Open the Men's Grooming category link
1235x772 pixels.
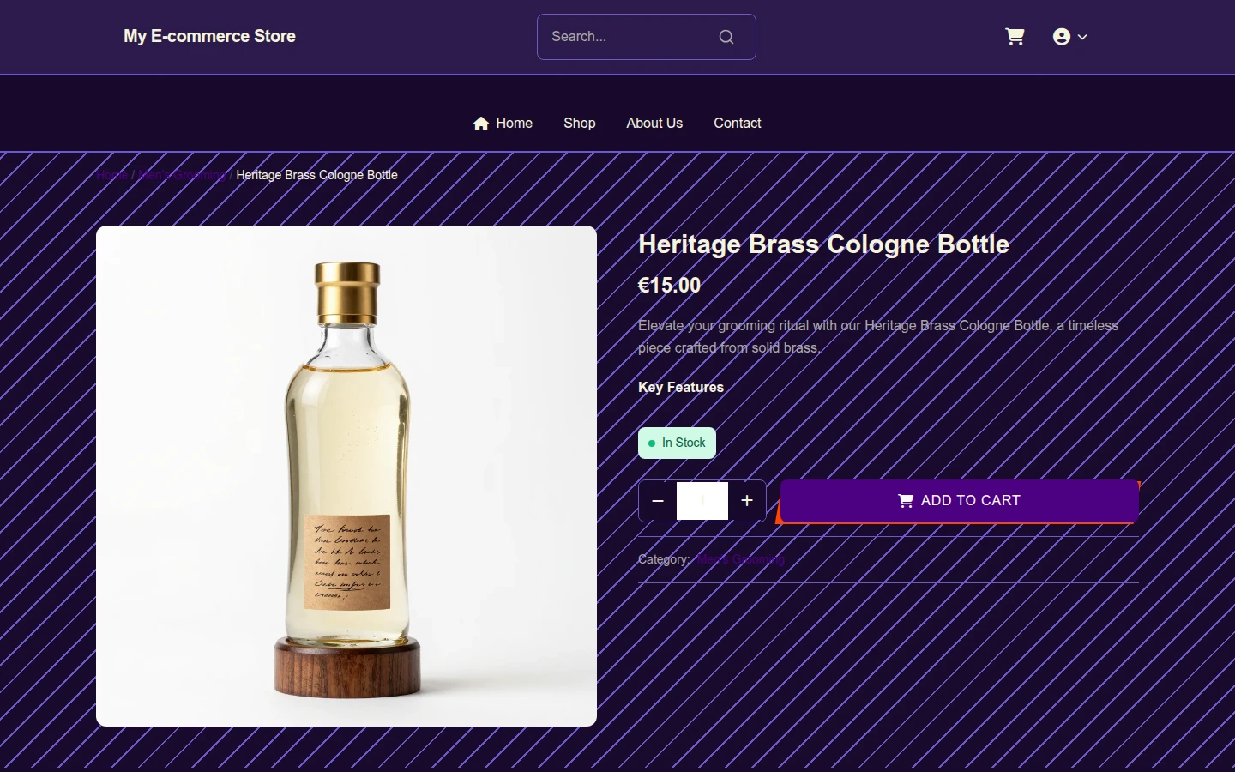740,559
